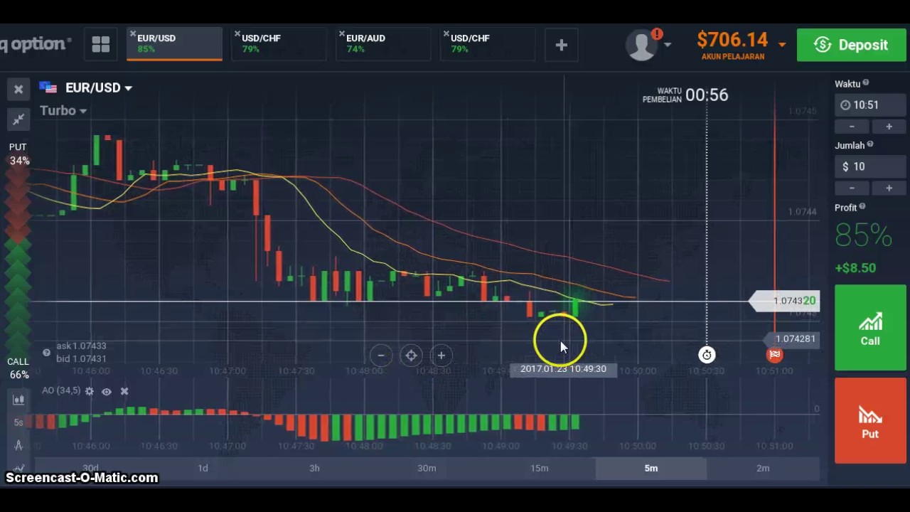Close chart panel with X icon

(x=18, y=89)
